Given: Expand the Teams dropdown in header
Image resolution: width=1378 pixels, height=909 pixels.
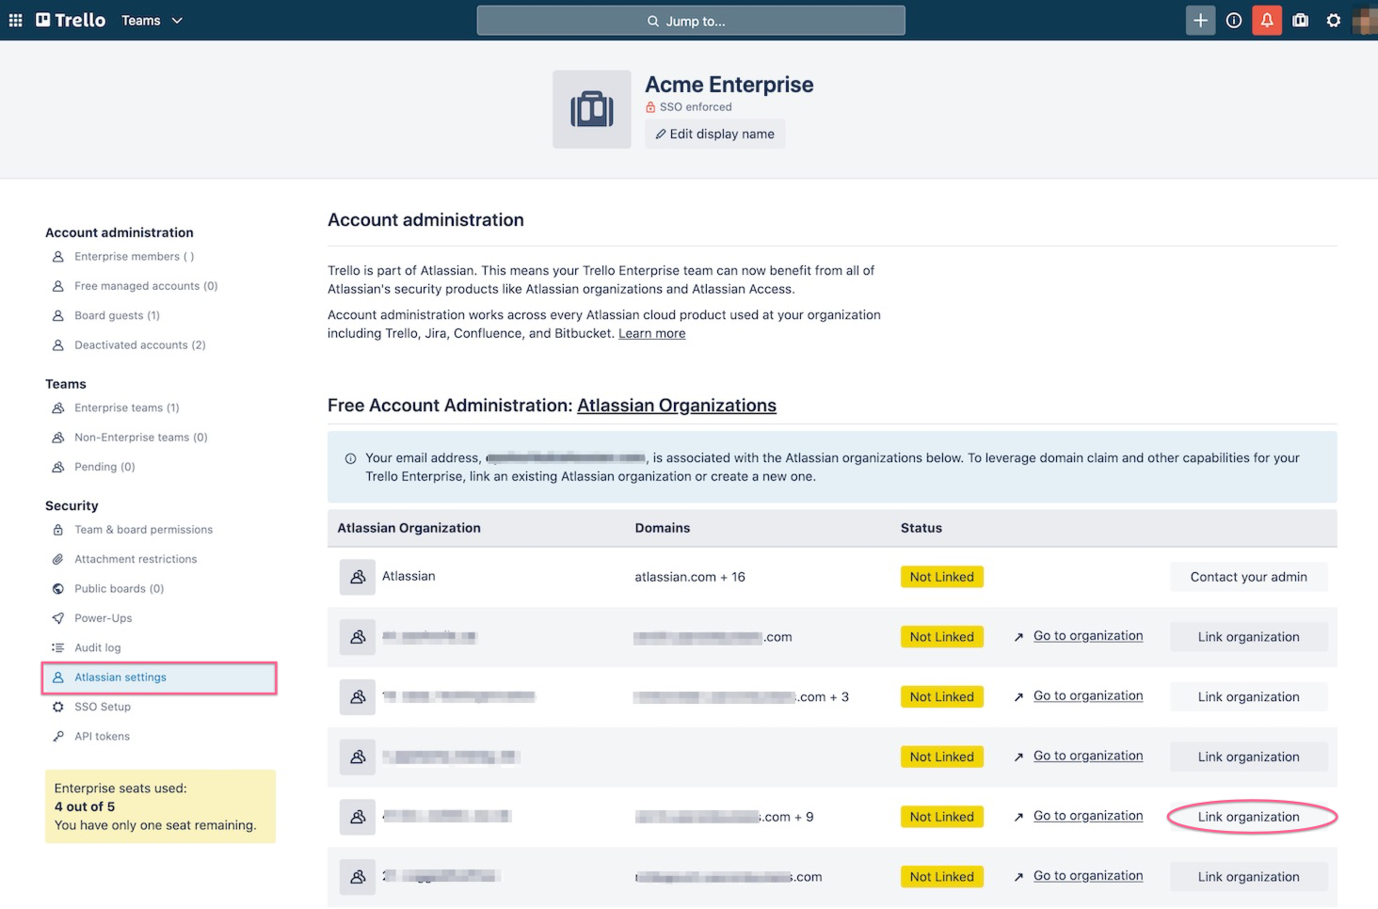Looking at the screenshot, I should click(152, 20).
